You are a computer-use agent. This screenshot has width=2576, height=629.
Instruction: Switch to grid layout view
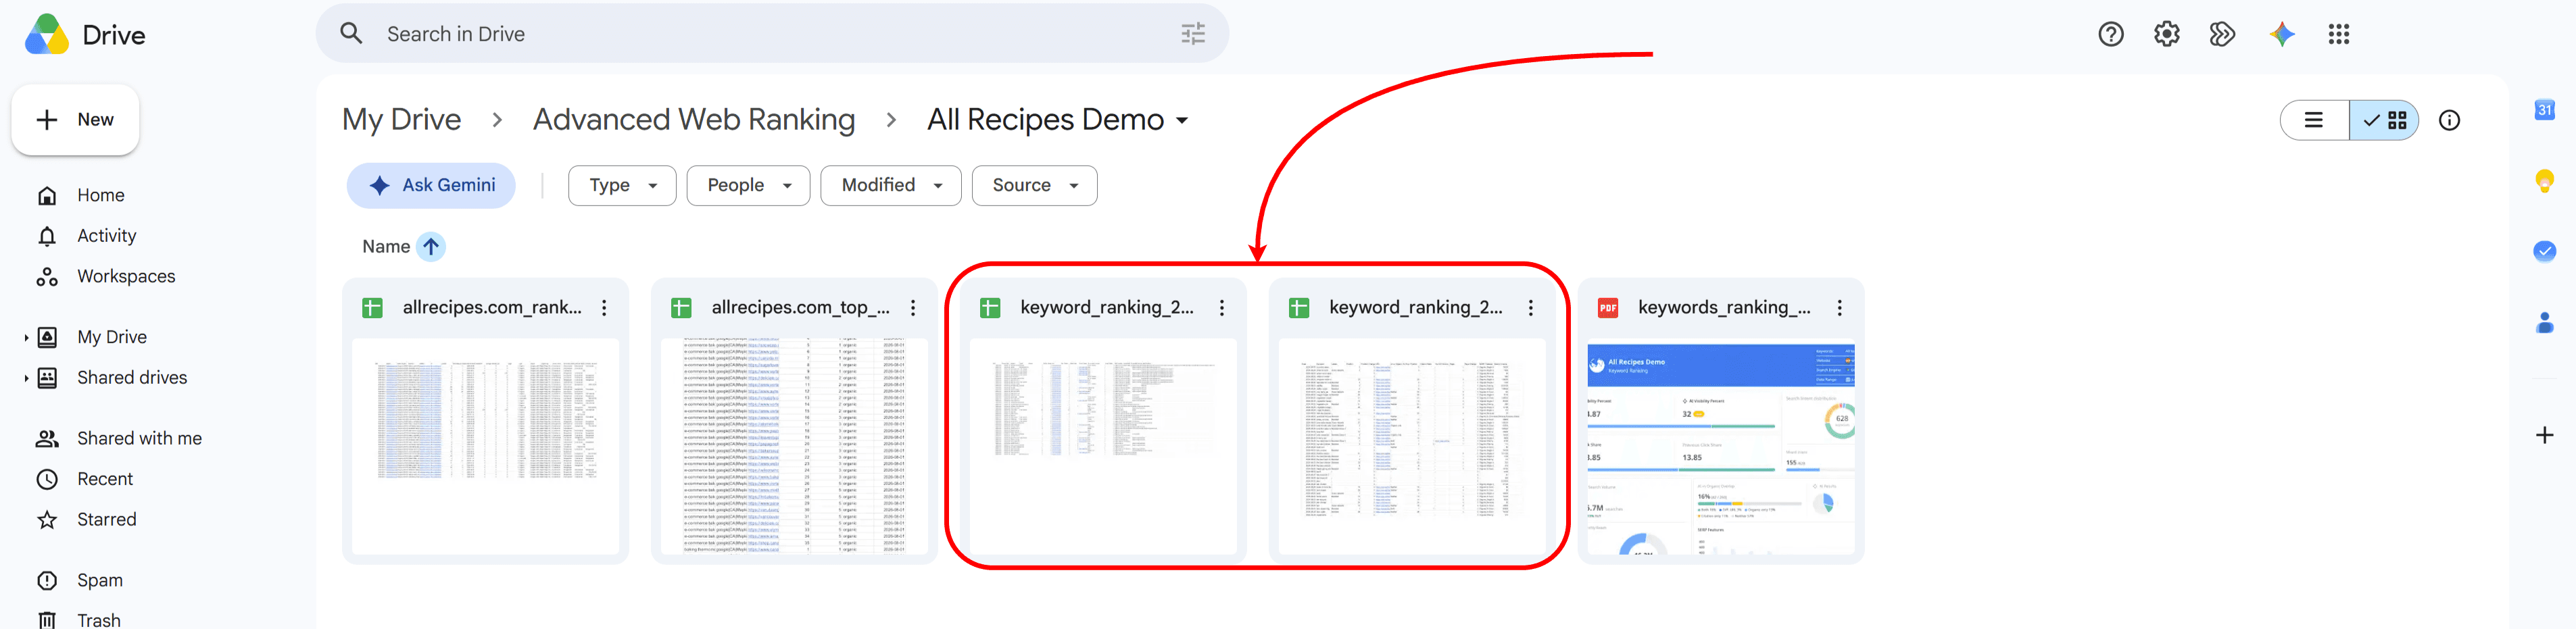coord(2384,120)
